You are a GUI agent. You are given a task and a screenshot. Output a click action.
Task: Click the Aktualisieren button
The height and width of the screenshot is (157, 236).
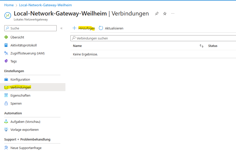(x=111, y=28)
